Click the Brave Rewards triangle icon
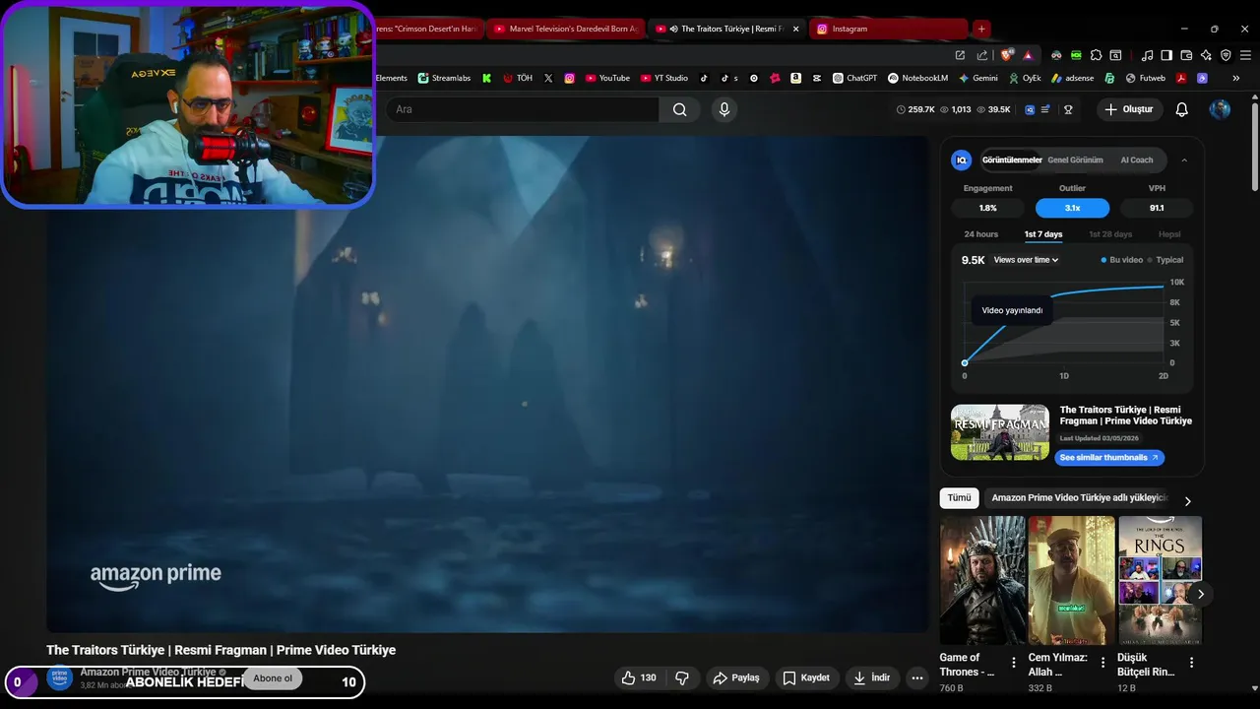 1028,55
